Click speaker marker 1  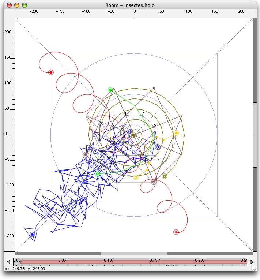click(125, 115)
